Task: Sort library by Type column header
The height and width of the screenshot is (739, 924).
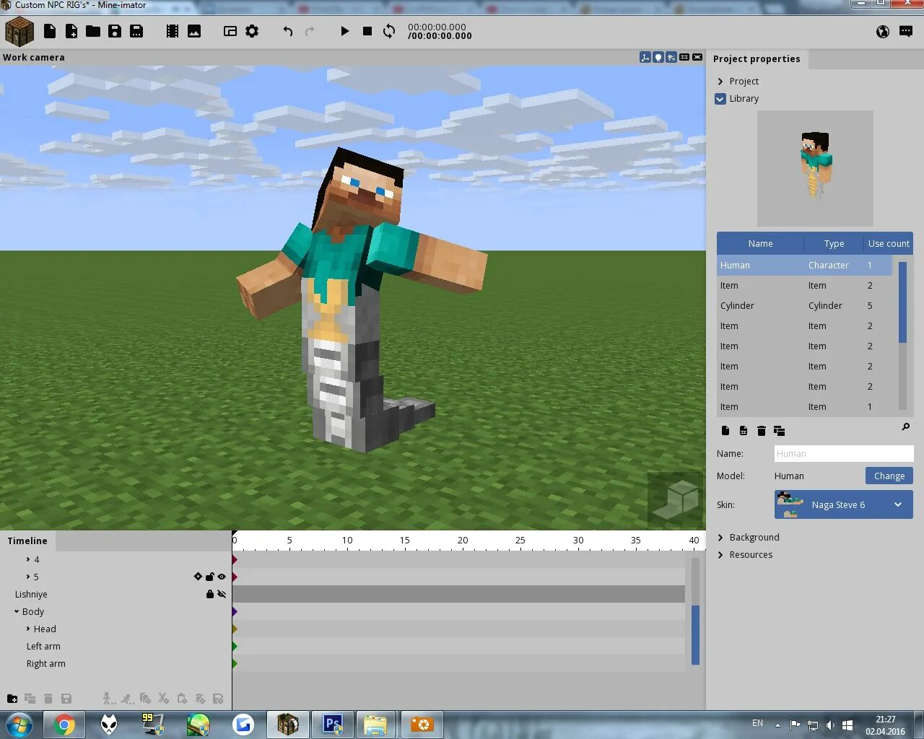Action: point(834,244)
